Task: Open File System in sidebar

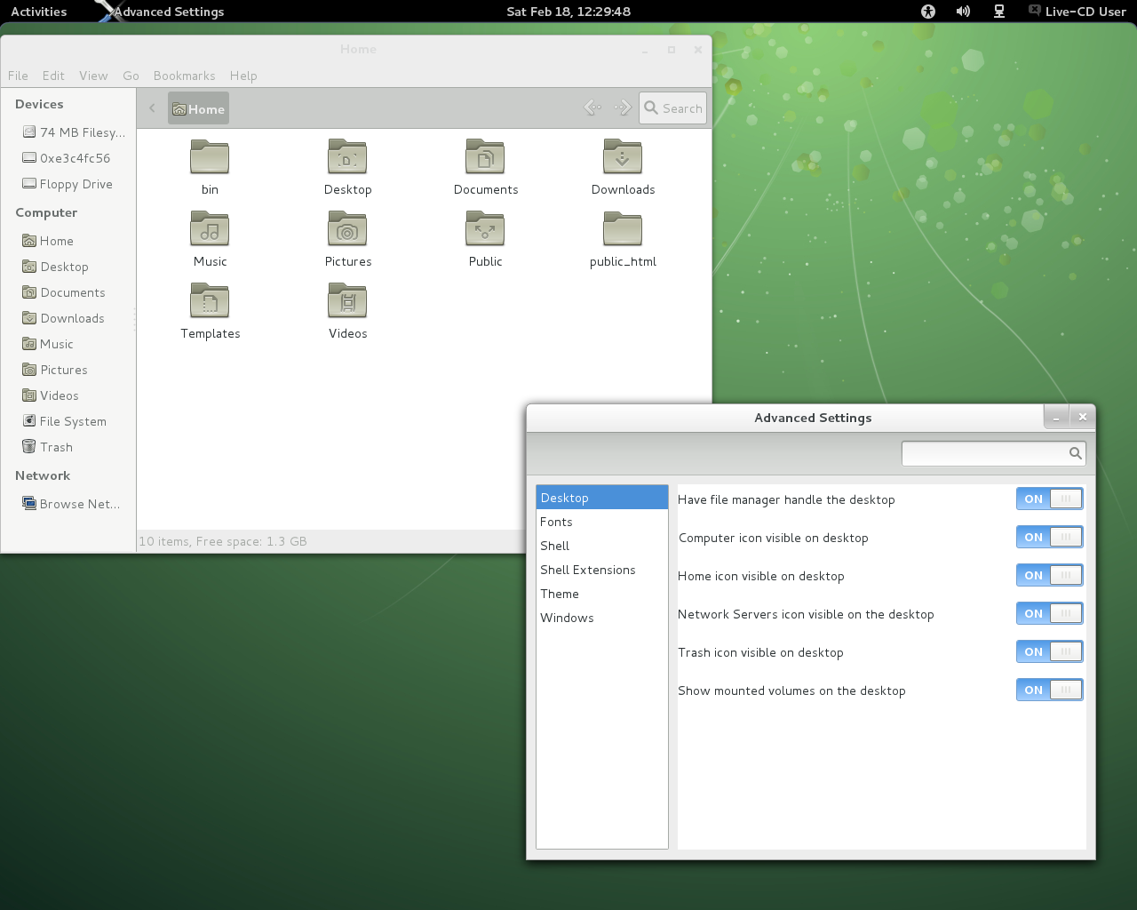Action: tap(64, 421)
